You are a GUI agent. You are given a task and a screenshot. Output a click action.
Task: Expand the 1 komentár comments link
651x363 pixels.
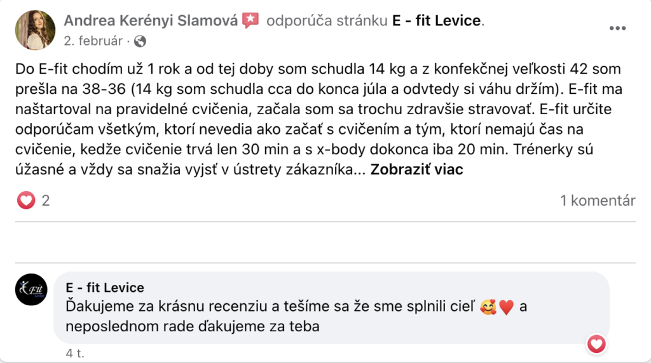pyautogui.click(x=597, y=201)
